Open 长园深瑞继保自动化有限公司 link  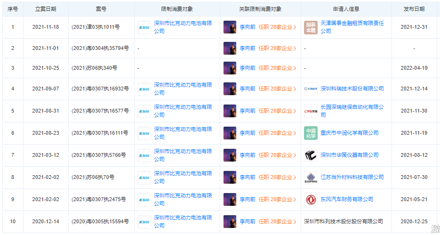click(x=352, y=111)
